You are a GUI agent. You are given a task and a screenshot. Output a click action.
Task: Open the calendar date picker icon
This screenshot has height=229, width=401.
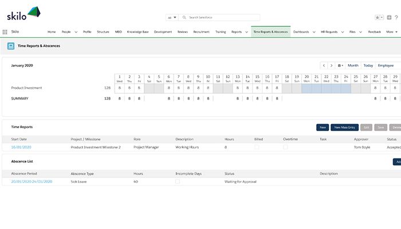tap(340, 66)
